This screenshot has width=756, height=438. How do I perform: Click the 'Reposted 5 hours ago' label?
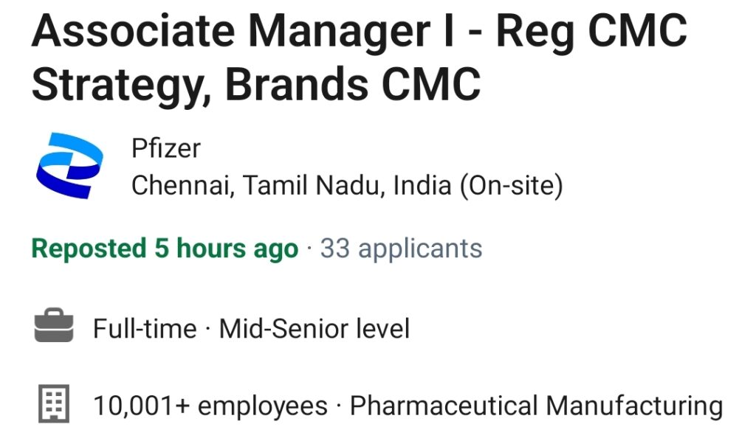pyautogui.click(x=165, y=248)
